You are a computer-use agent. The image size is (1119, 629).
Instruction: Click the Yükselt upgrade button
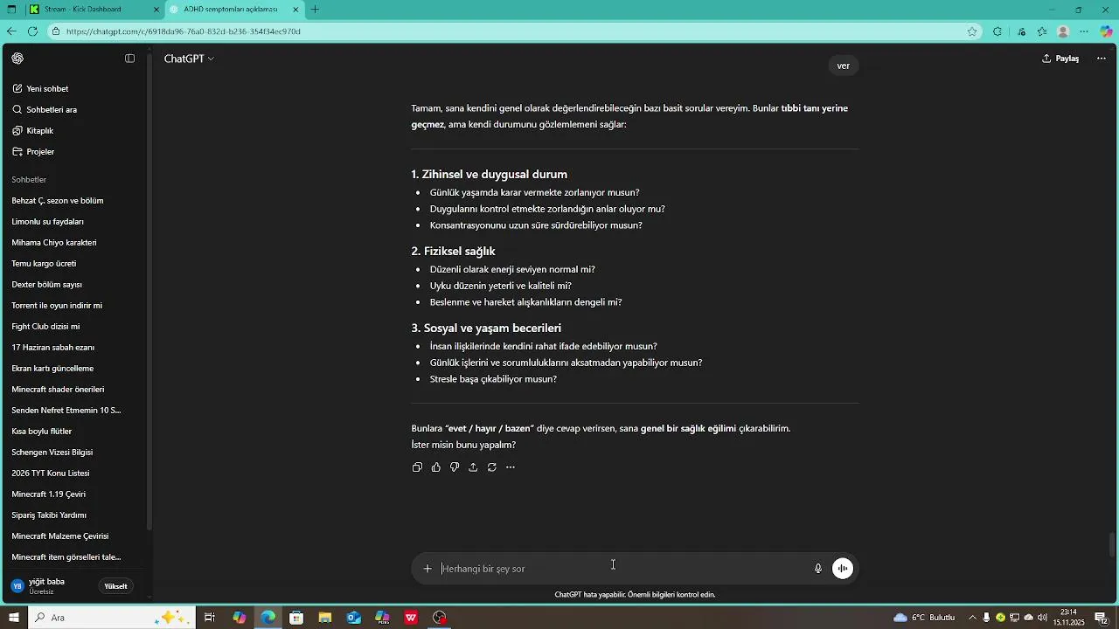tap(115, 586)
